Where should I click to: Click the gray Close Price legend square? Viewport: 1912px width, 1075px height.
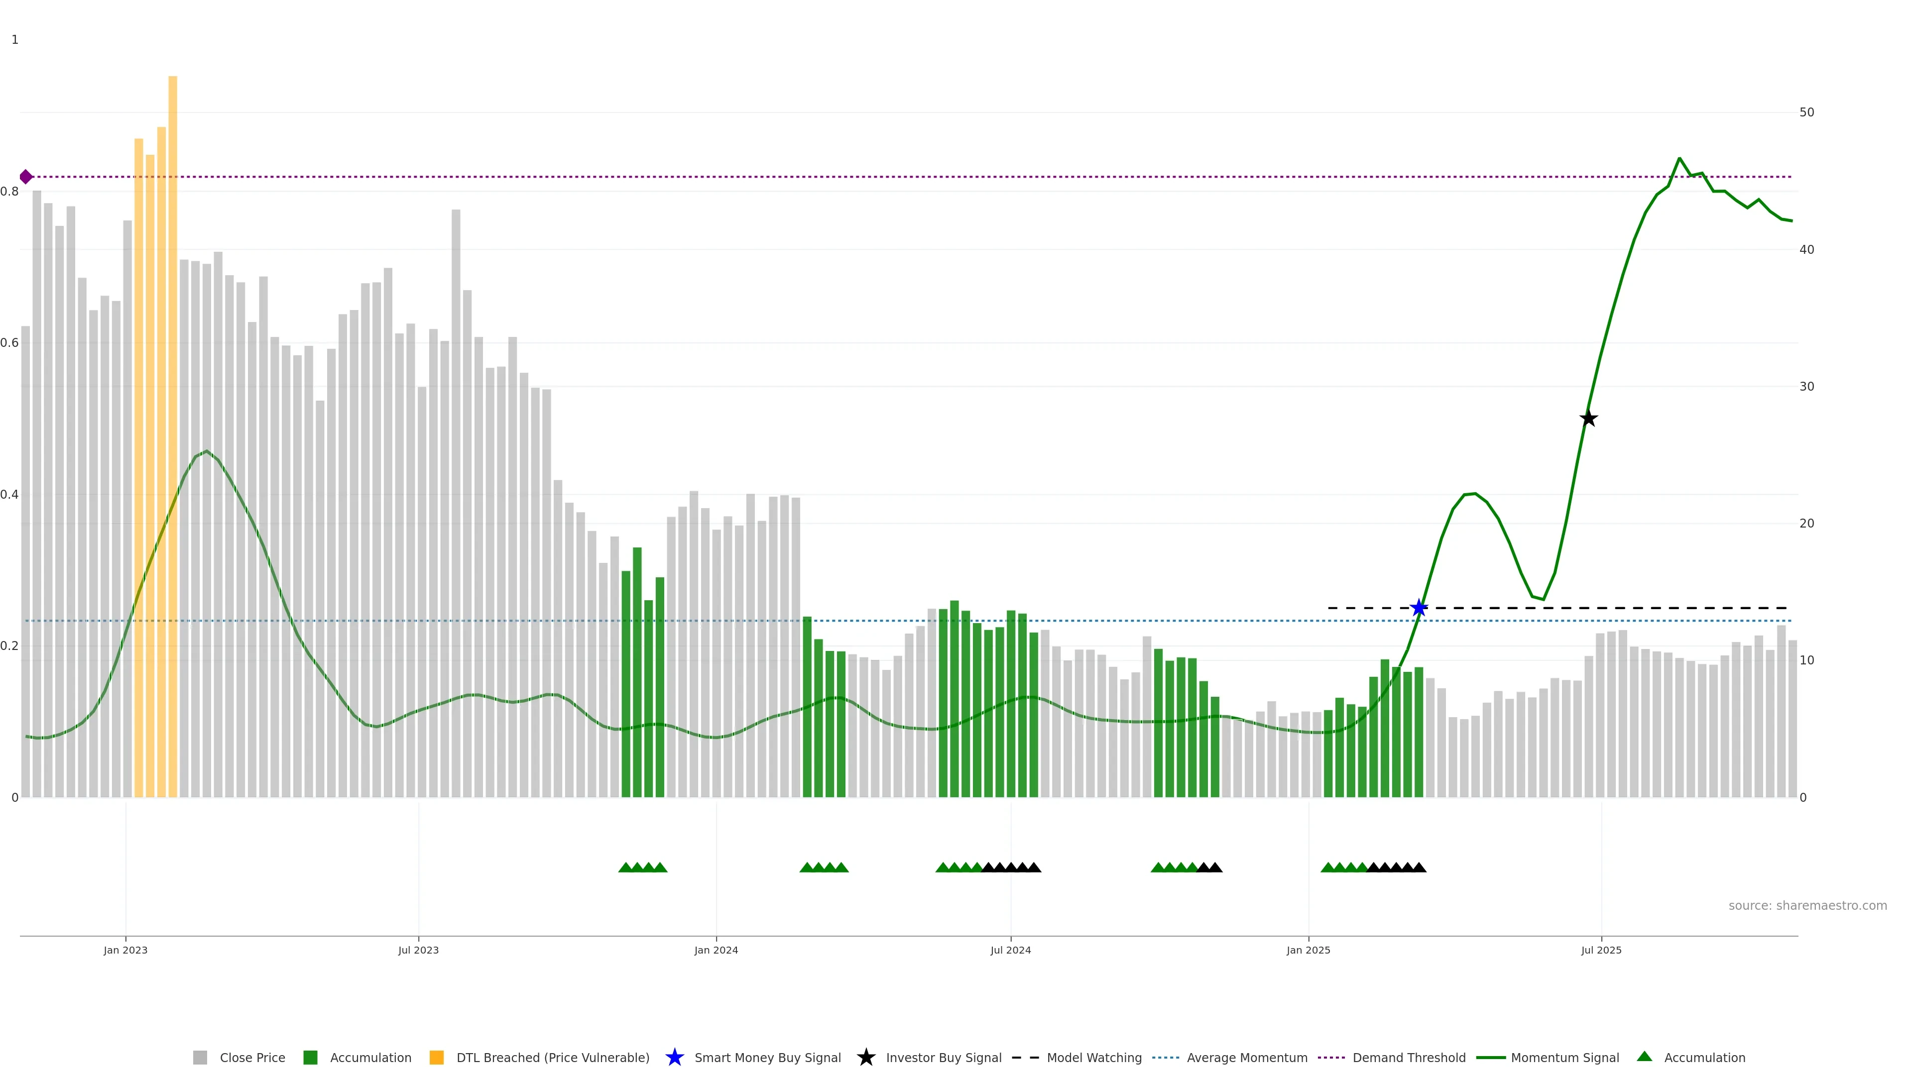pos(200,1057)
